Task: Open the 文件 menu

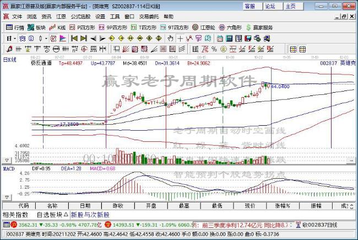Action: pyautogui.click(x=17, y=17)
